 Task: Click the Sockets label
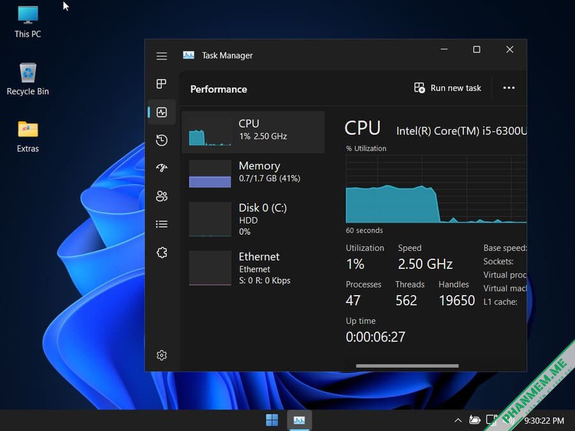coord(498,261)
